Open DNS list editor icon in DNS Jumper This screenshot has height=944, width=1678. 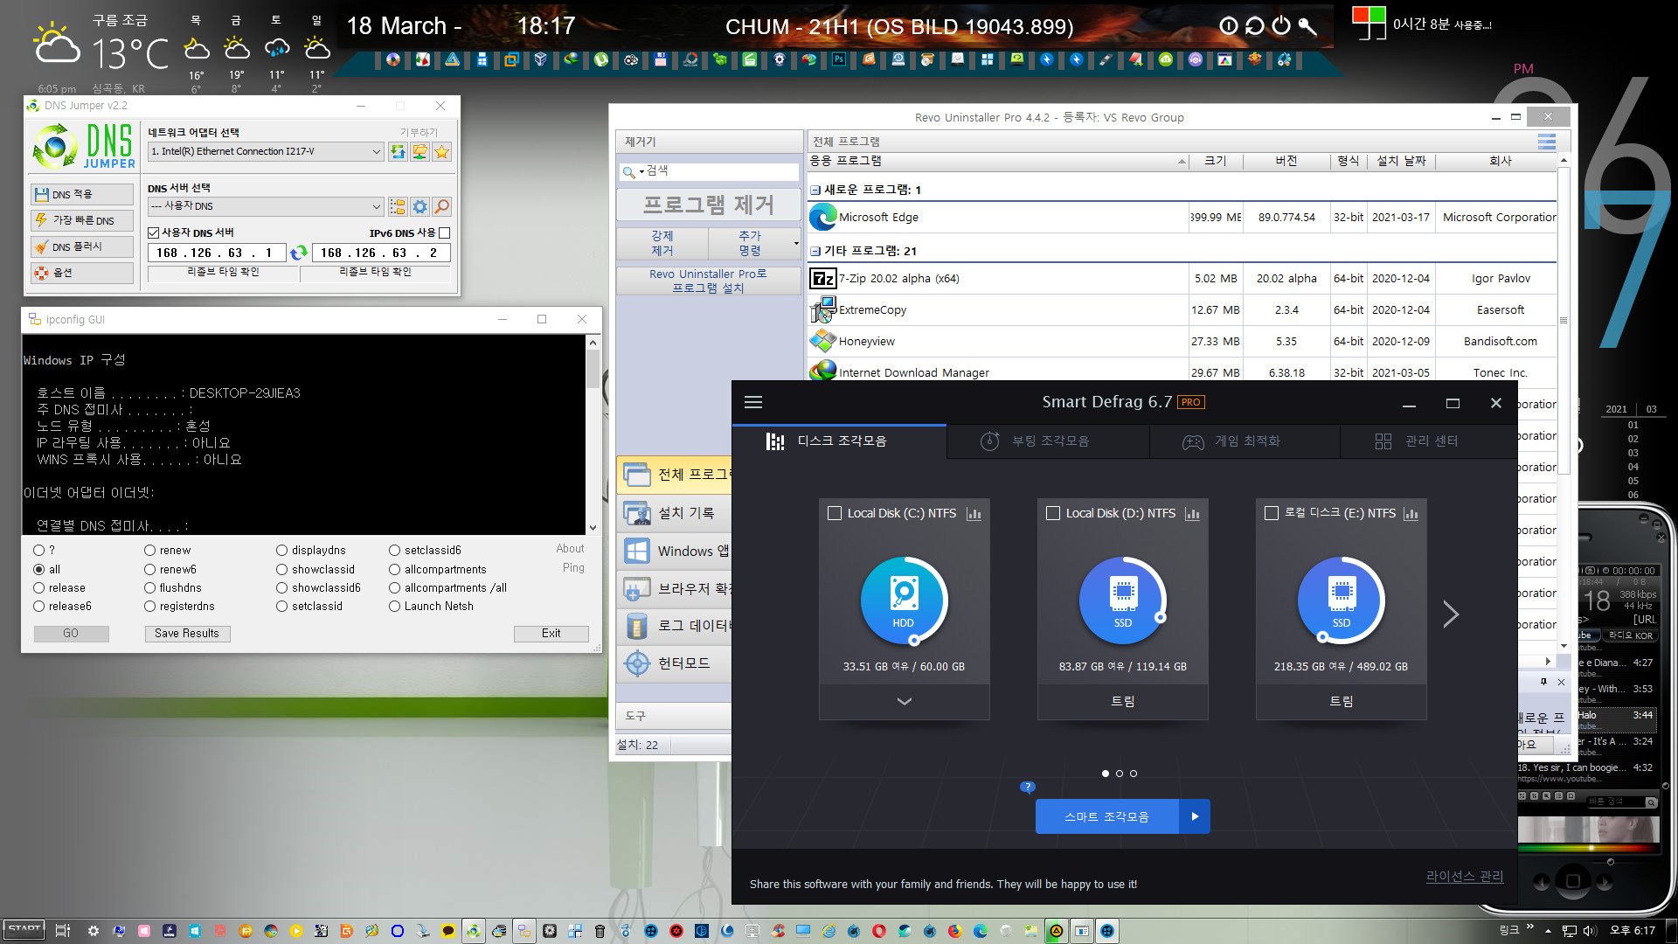click(398, 206)
